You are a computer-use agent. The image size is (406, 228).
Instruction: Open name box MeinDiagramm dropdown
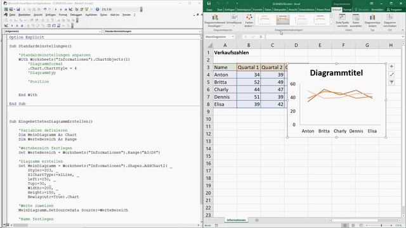233,37
